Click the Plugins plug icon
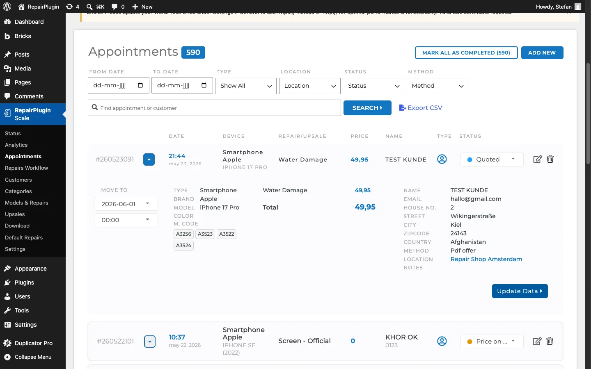The height and width of the screenshot is (369, 591). click(7, 282)
